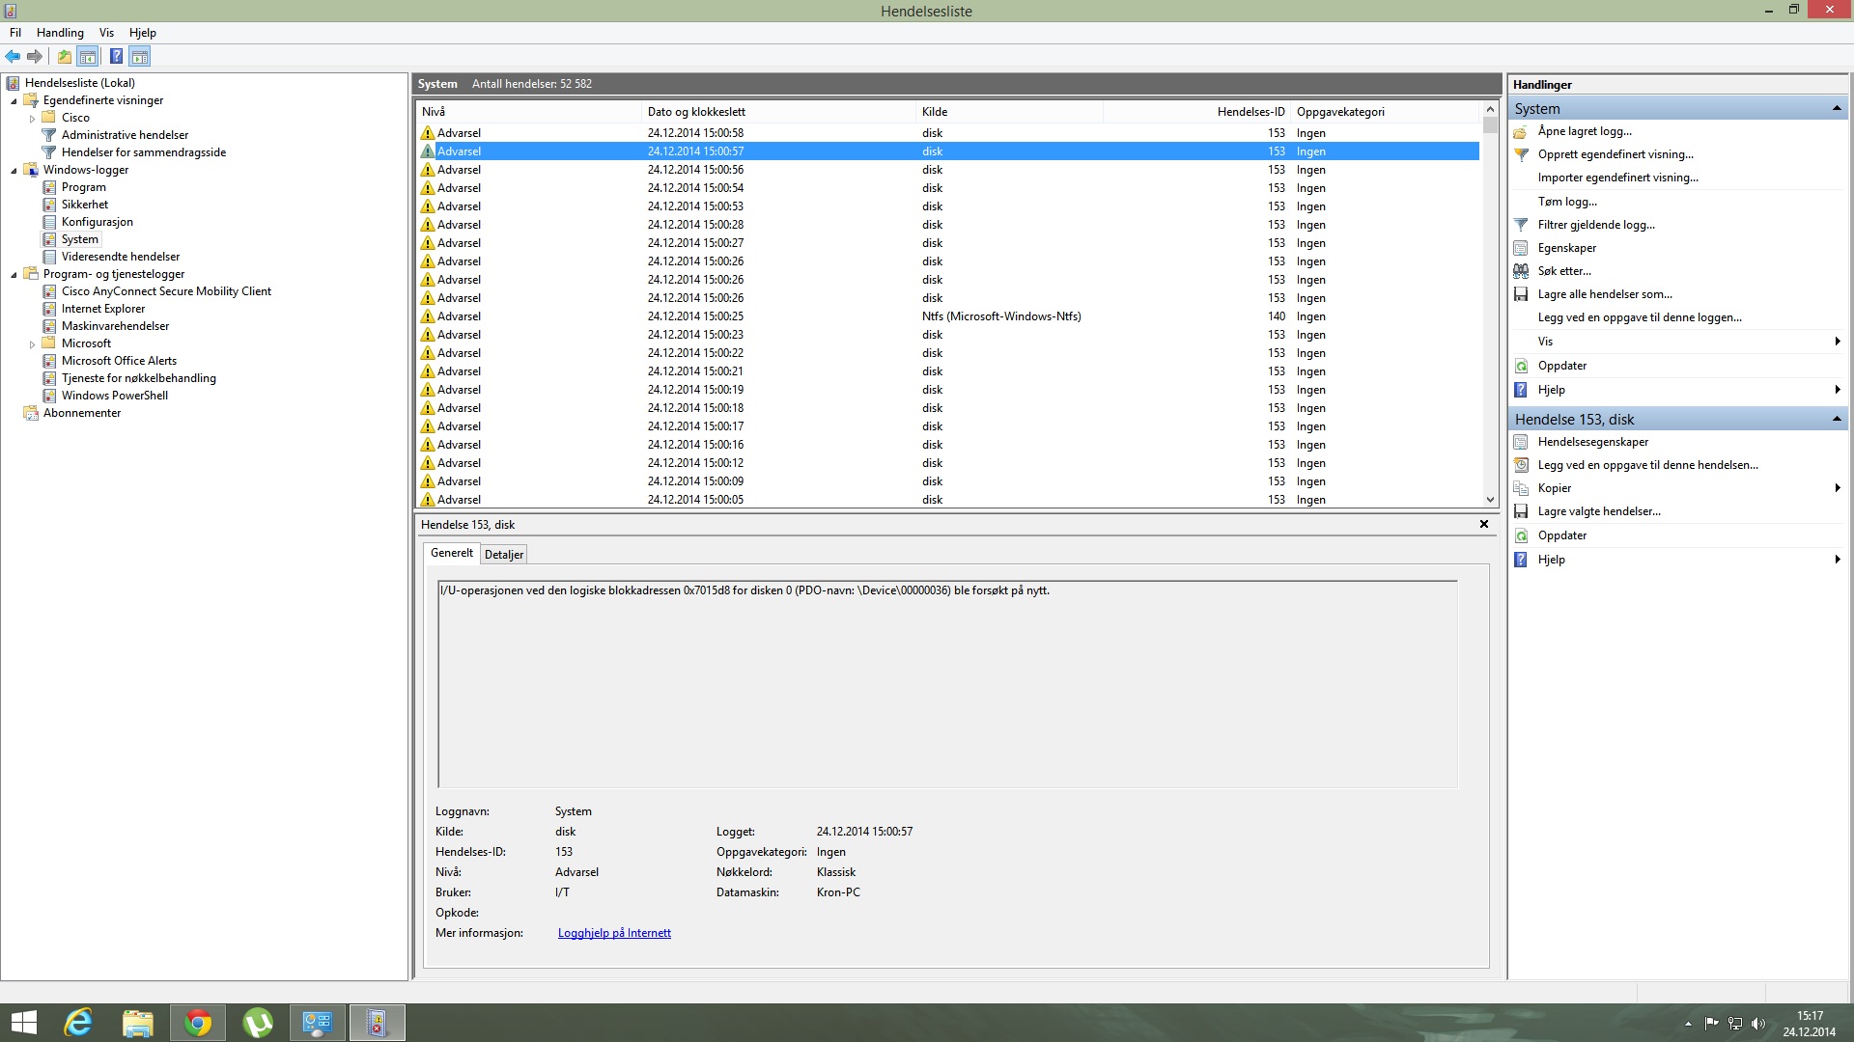1854x1042 pixels.
Task: Select the event logged at 15:00:05
Action: (x=948, y=500)
